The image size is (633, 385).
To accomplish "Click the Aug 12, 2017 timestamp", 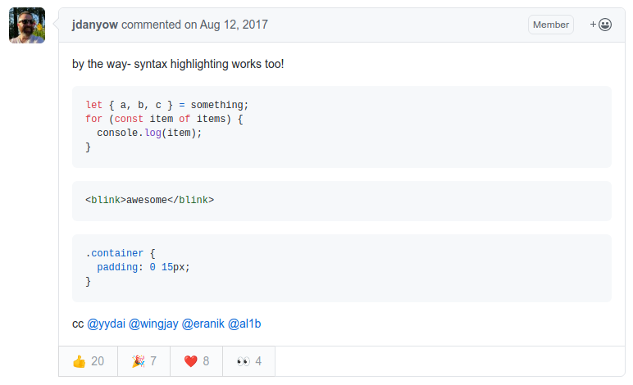I will pos(225,25).
